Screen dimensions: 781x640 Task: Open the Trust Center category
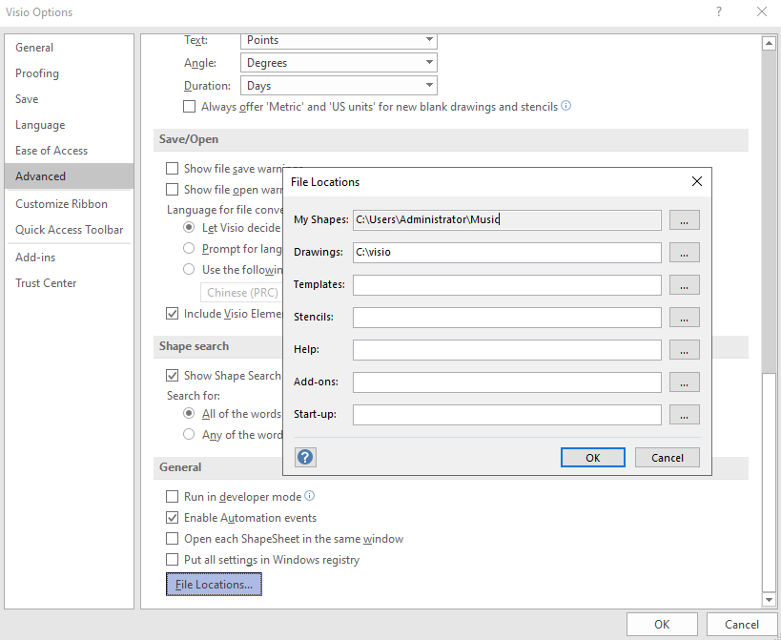(70, 283)
